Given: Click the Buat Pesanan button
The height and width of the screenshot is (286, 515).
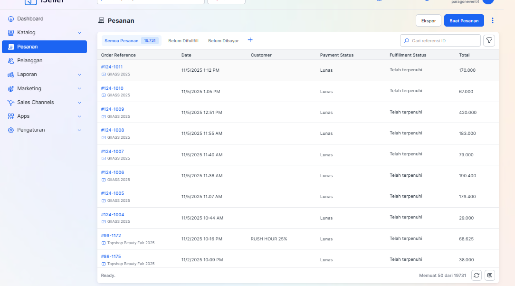Looking at the screenshot, I should [x=464, y=20].
